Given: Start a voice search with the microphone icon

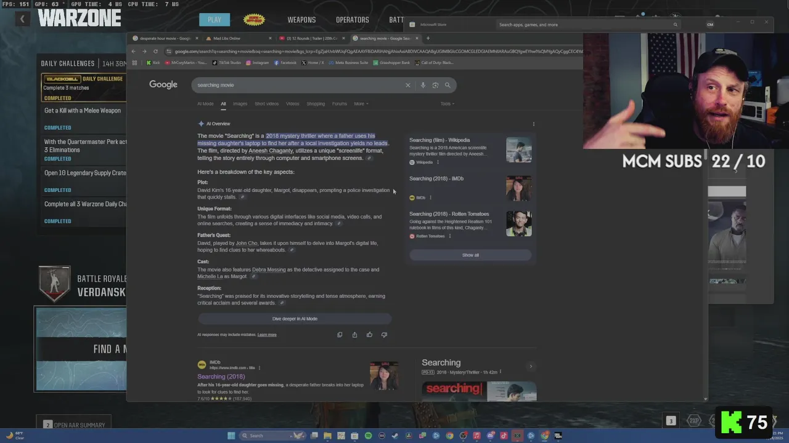Looking at the screenshot, I should coord(423,85).
